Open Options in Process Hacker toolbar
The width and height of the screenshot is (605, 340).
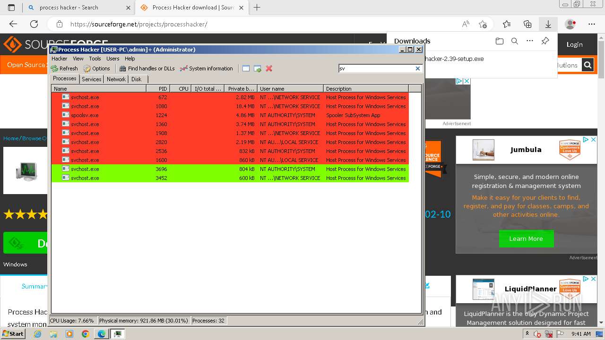point(96,68)
